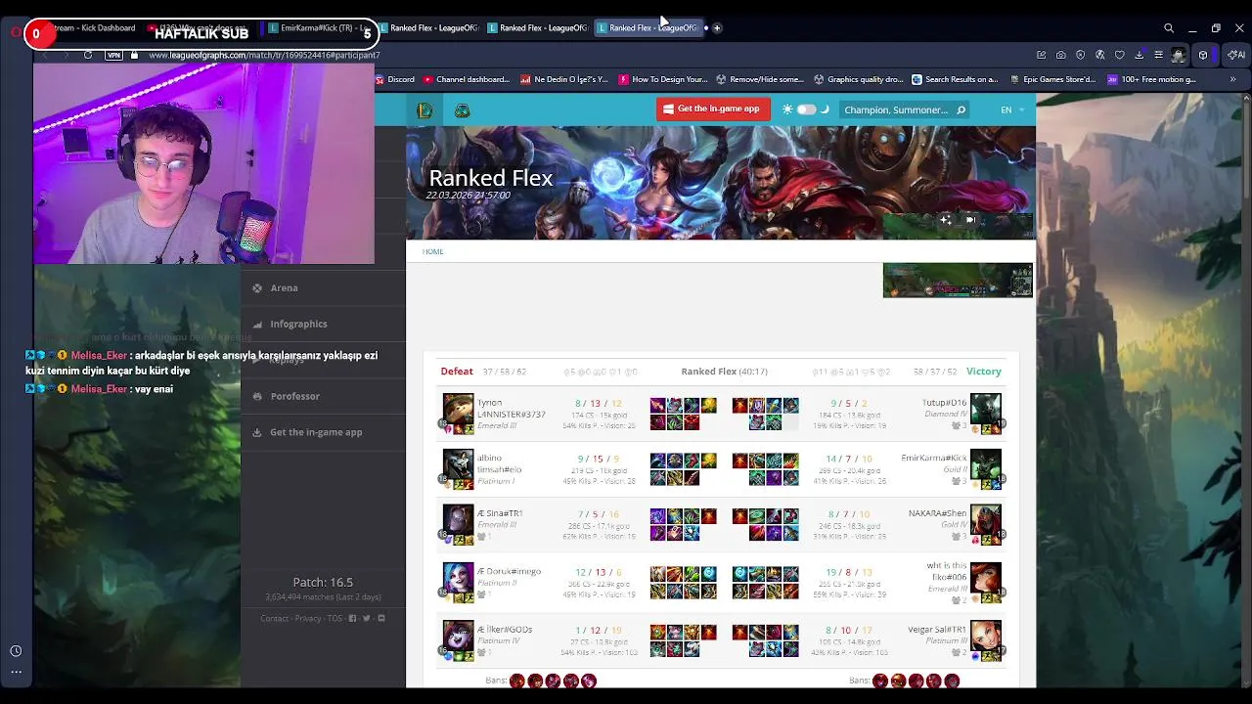This screenshot has height=704, width=1252.
Task: Open the EN language dropdown
Action: (1011, 110)
